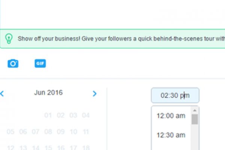The height and width of the screenshot is (150, 225).
Task: Advance to next month in calendar
Action: coord(94,93)
